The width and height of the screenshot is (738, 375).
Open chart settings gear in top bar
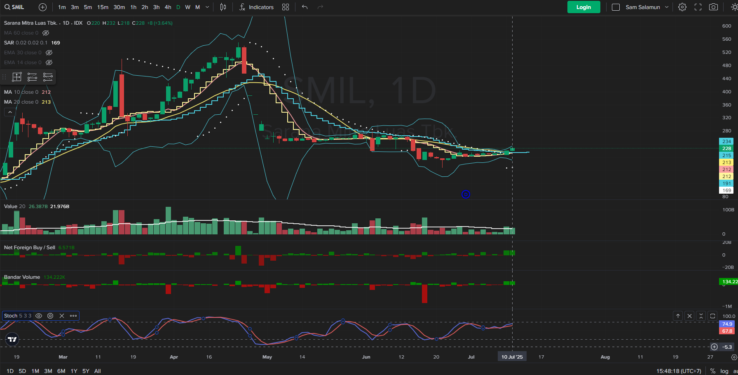[682, 7]
